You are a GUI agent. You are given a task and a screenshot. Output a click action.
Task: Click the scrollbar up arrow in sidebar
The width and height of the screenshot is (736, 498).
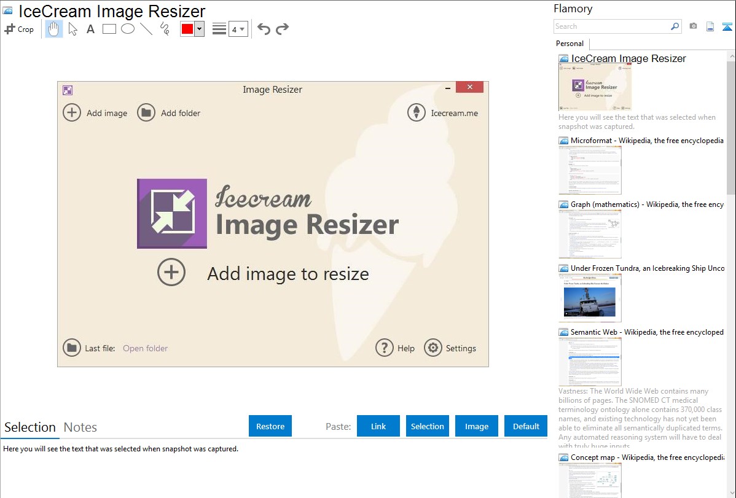pyautogui.click(x=731, y=56)
